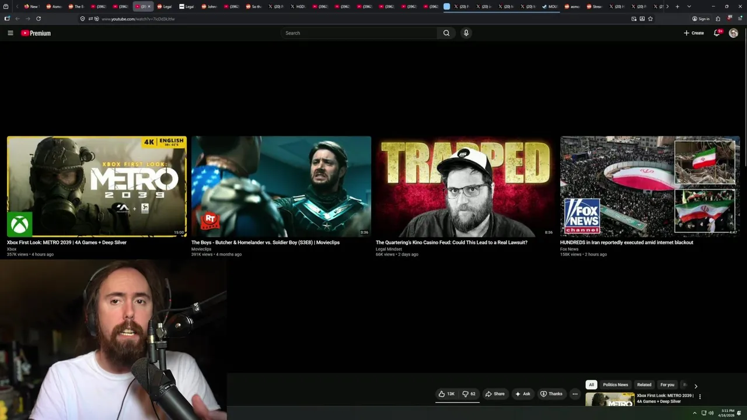The image size is (747, 420).
Task: Show more chips with right chevron
Action: (696, 386)
